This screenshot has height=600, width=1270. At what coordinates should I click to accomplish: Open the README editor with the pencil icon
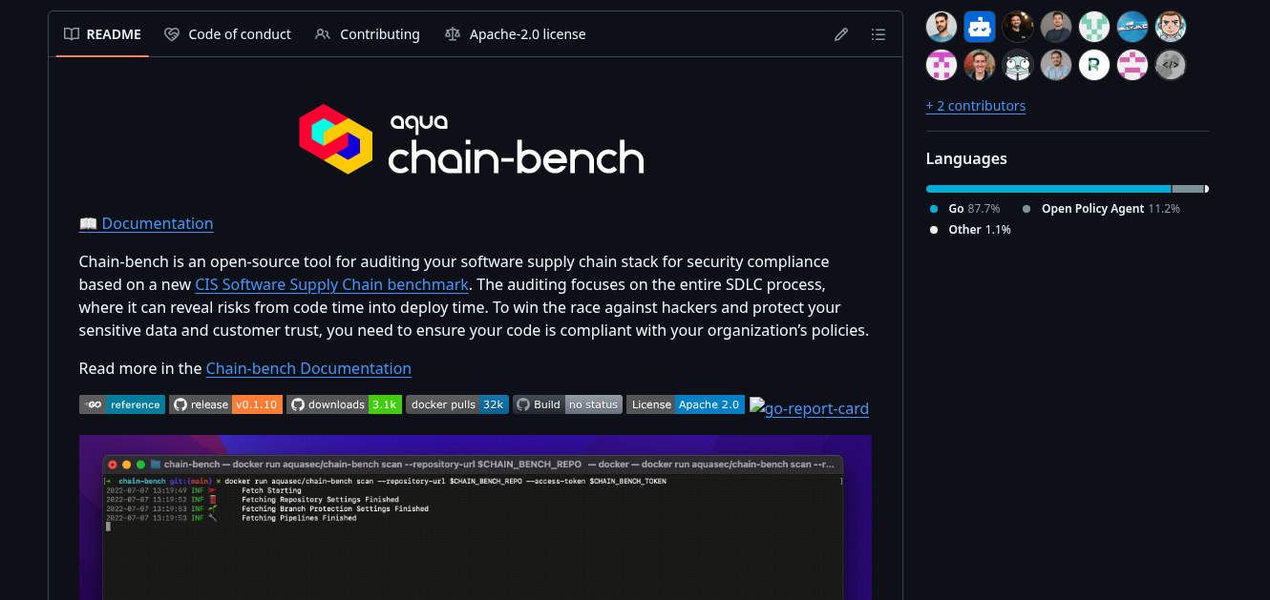[840, 33]
